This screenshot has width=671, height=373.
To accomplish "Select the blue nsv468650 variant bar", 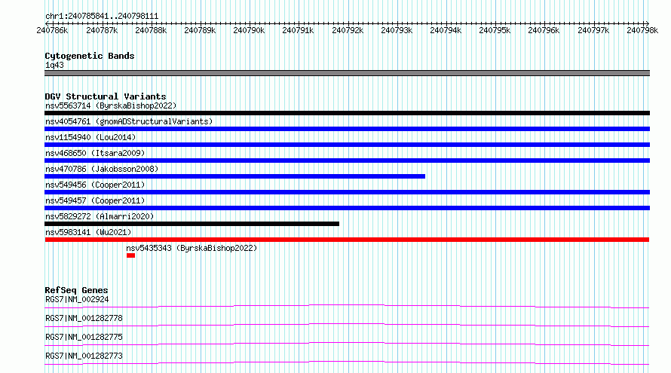I will (x=347, y=161).
